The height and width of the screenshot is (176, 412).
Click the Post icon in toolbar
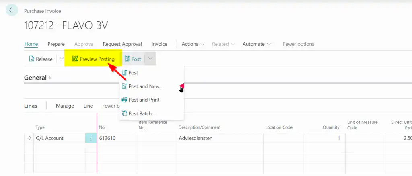tap(127, 59)
